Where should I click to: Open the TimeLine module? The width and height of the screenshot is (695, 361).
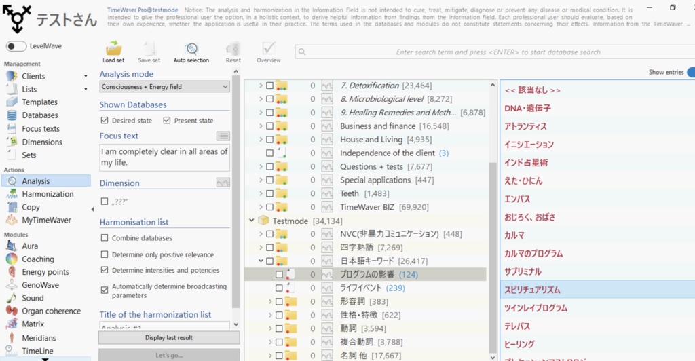point(37,351)
